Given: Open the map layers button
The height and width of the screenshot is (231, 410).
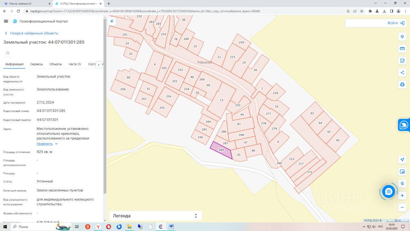Looking at the screenshot, I should (x=402, y=37).
